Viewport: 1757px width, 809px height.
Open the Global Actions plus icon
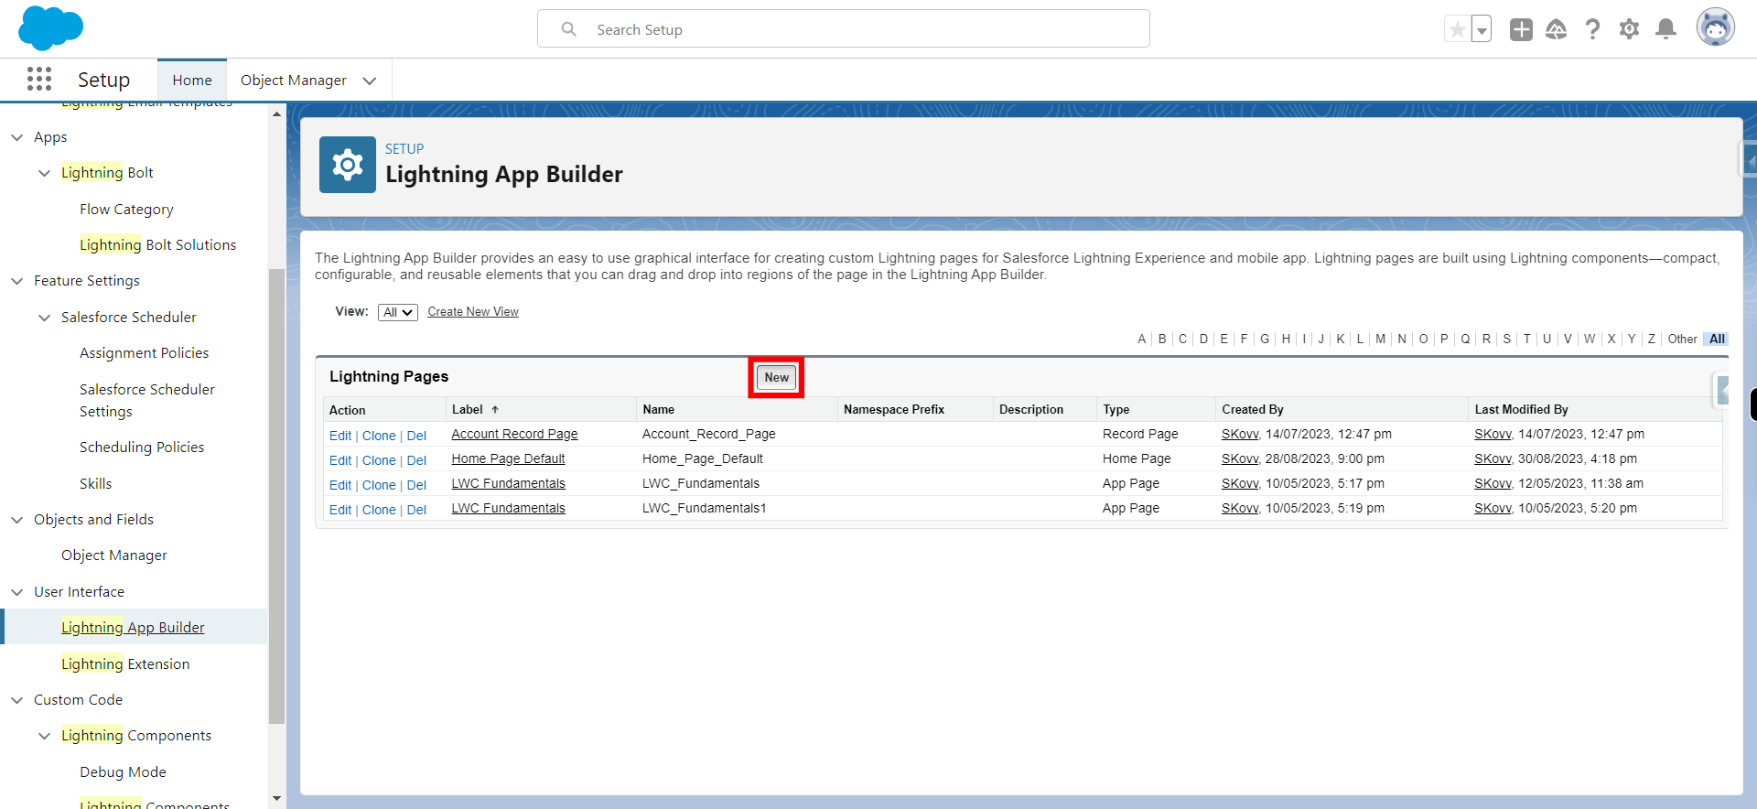click(x=1521, y=29)
